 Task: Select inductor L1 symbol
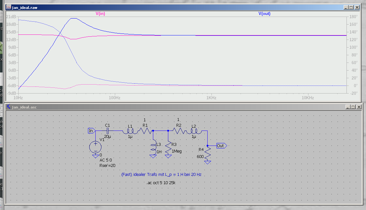130,131
